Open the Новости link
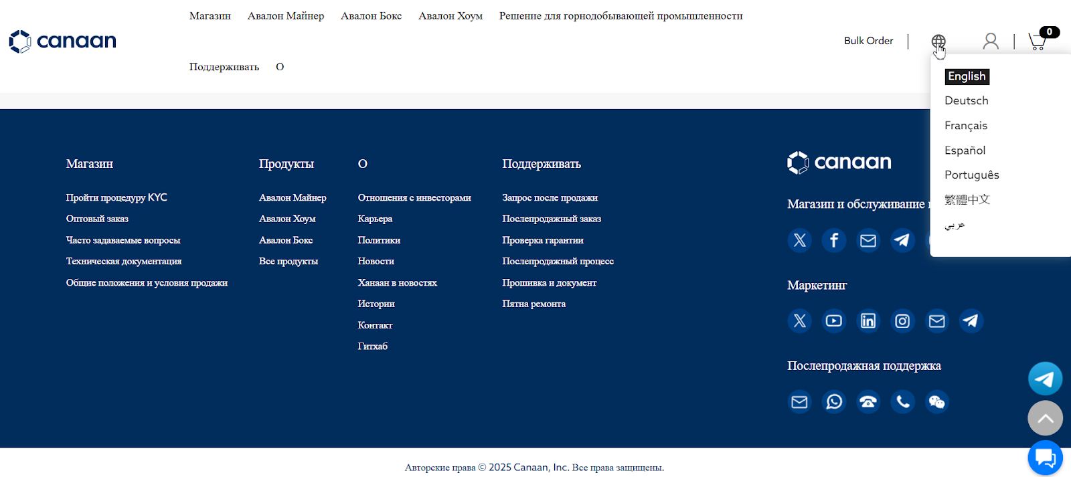 tap(376, 261)
